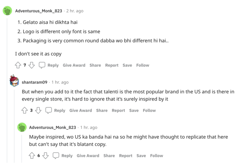
Task: Downvote the top comment with 7 points
Action: [31, 65]
